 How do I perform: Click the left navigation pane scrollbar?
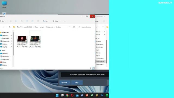click(13, 44)
